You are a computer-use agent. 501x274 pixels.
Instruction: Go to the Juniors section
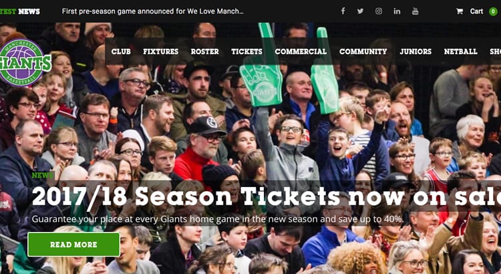click(x=415, y=51)
